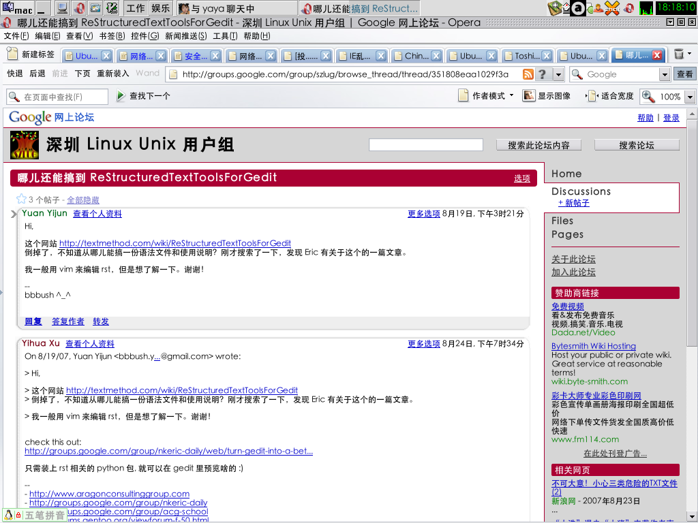This screenshot has width=698, height=523.
Task: Open the Google search engine dropdown
Action: tap(665, 75)
